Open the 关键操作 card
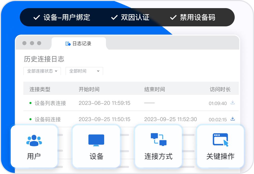Viewport: 254px width, 174px height. tap(220, 147)
